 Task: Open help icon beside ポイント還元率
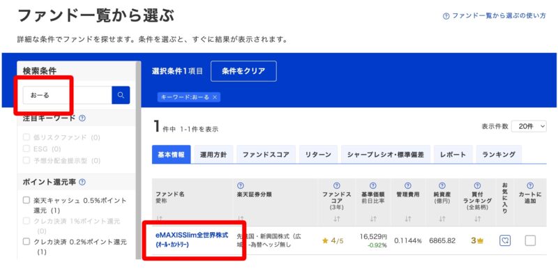[x=82, y=182]
